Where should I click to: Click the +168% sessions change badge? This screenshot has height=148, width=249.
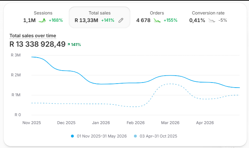click(x=56, y=20)
